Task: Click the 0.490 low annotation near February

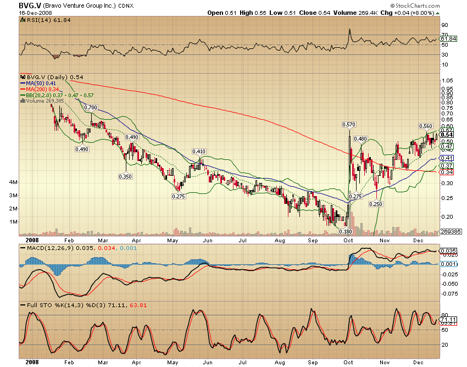Action: click(x=82, y=149)
